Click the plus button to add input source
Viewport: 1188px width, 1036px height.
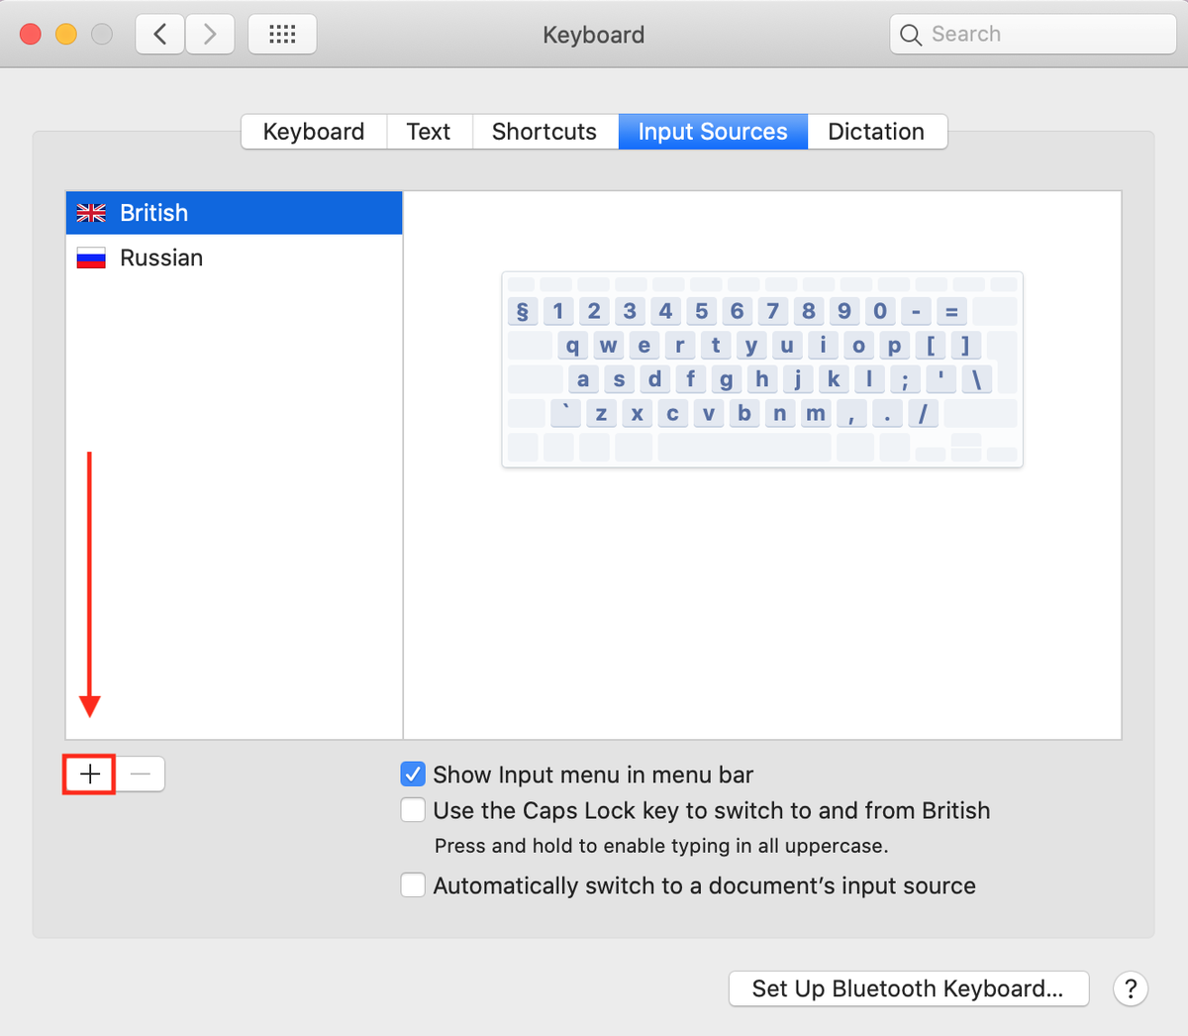pyautogui.click(x=88, y=774)
